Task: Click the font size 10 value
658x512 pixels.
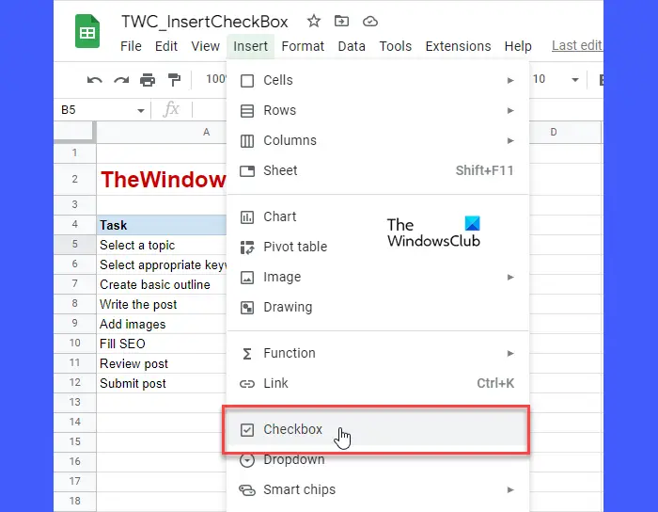Action: (x=540, y=79)
